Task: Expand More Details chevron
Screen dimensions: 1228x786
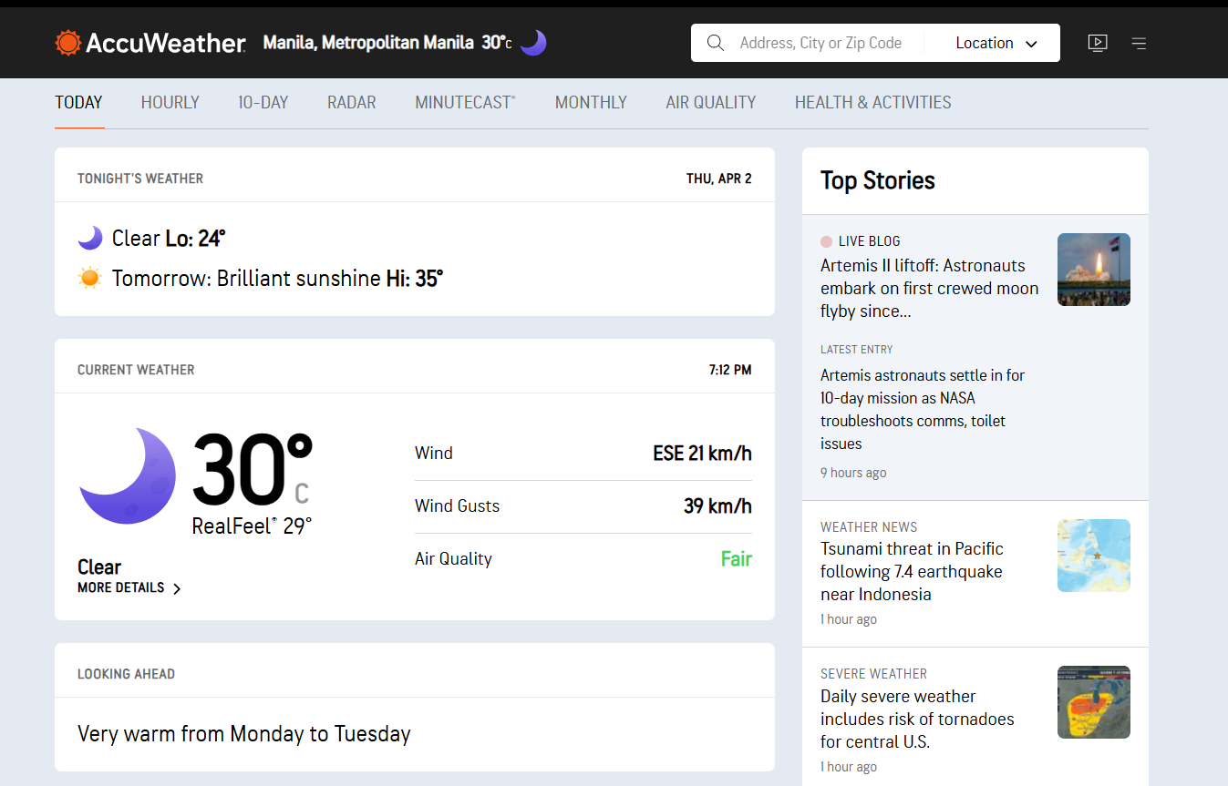Action: (177, 588)
